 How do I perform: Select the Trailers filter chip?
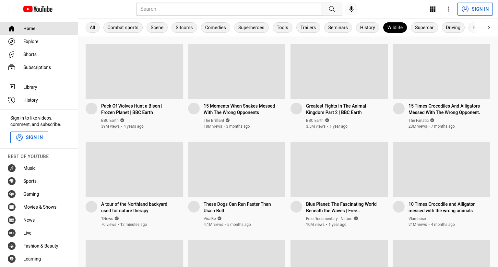[x=308, y=28]
